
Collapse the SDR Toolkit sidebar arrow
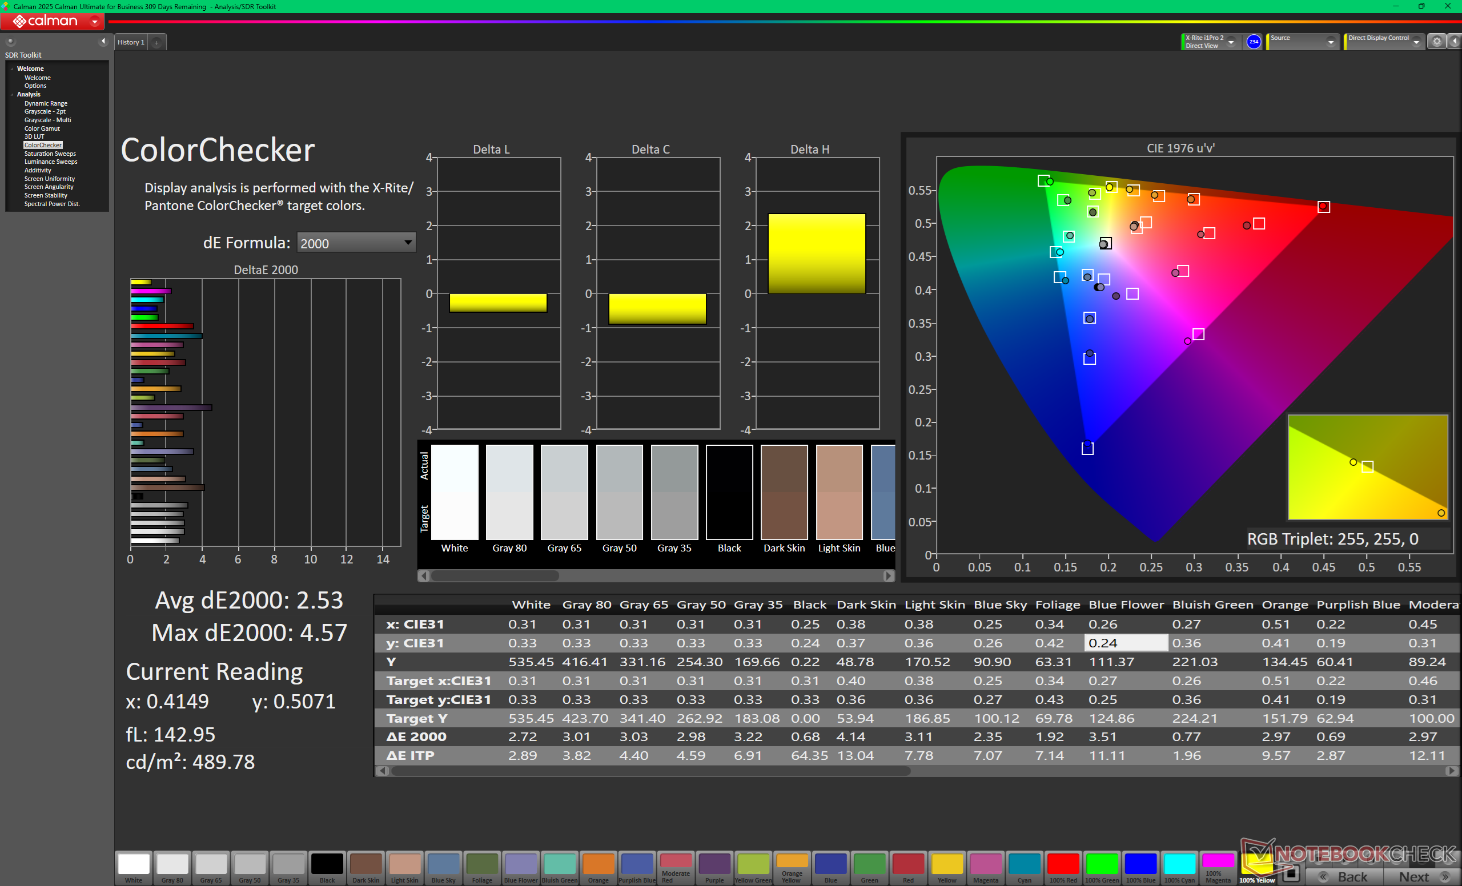(x=103, y=41)
